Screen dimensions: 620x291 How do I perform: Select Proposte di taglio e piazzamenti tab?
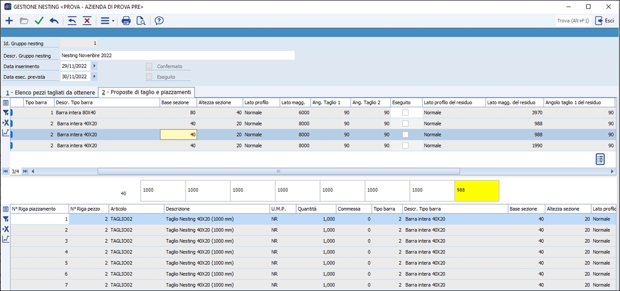(146, 92)
